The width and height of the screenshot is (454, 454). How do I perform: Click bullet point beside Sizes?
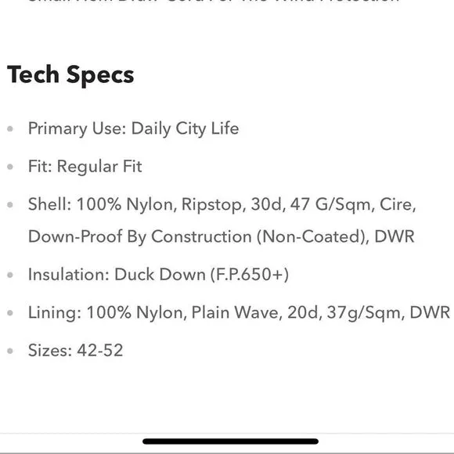tap(10, 351)
